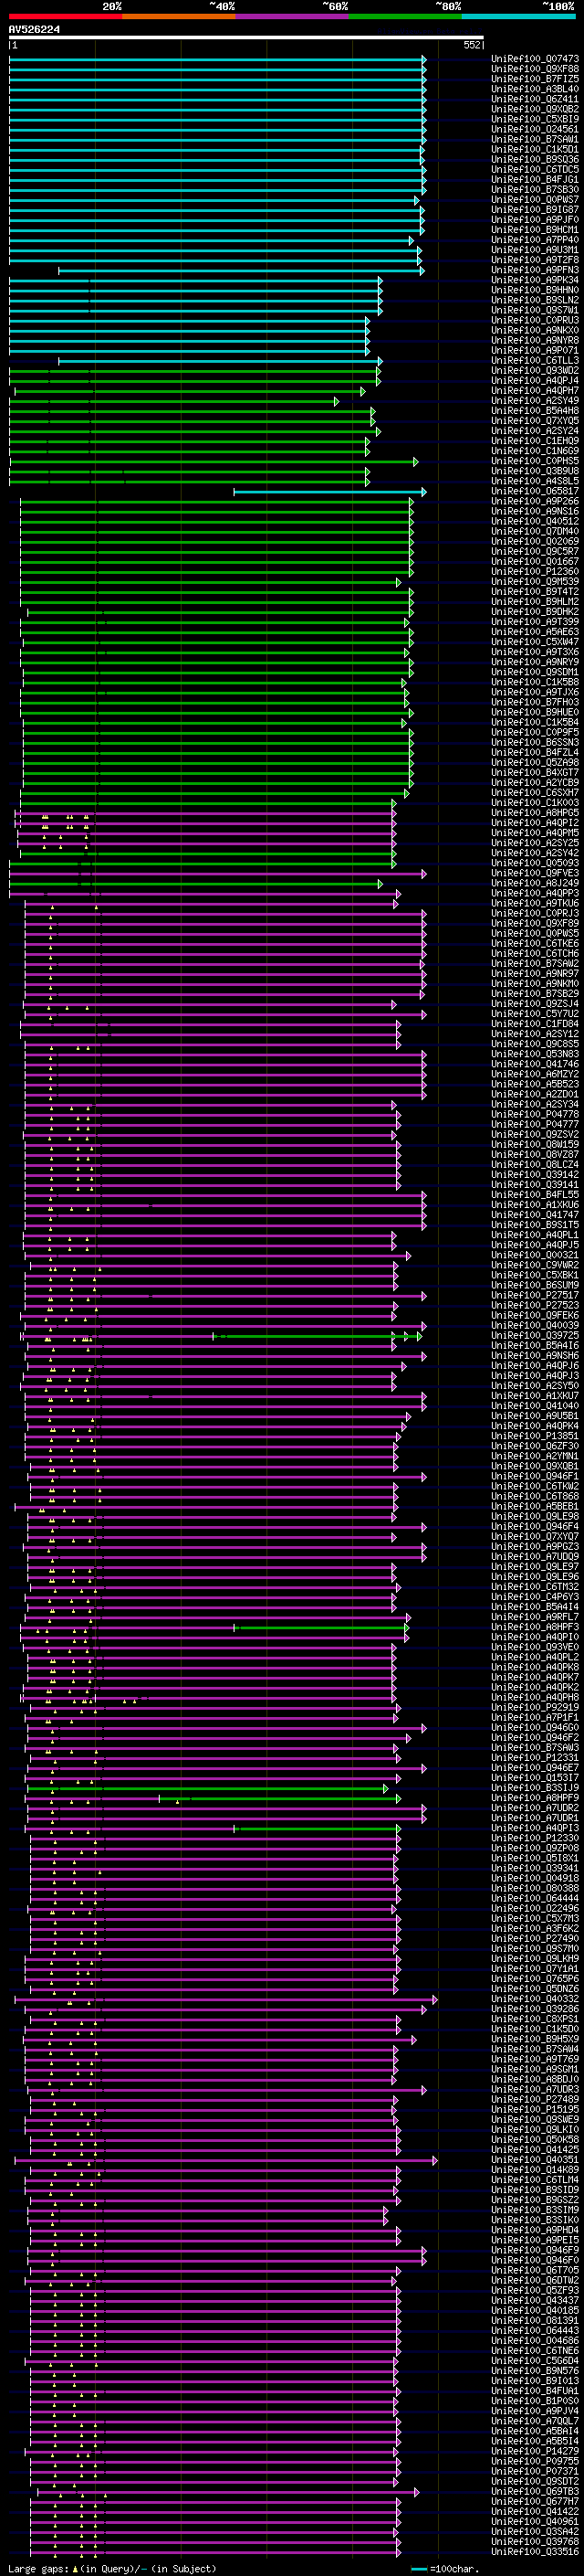Image resolution: width=584 pixels, height=2576 pixels.
Task: Select label UniRef100_P04778
Action: coord(535,1114)
